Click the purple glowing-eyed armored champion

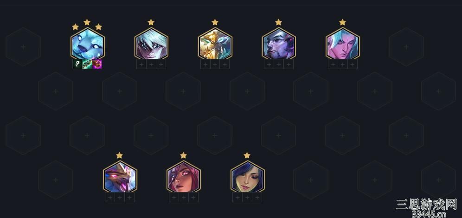[x=120, y=177]
